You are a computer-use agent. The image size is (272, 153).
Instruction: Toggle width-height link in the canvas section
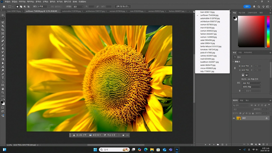pyautogui.click(x=235, y=68)
